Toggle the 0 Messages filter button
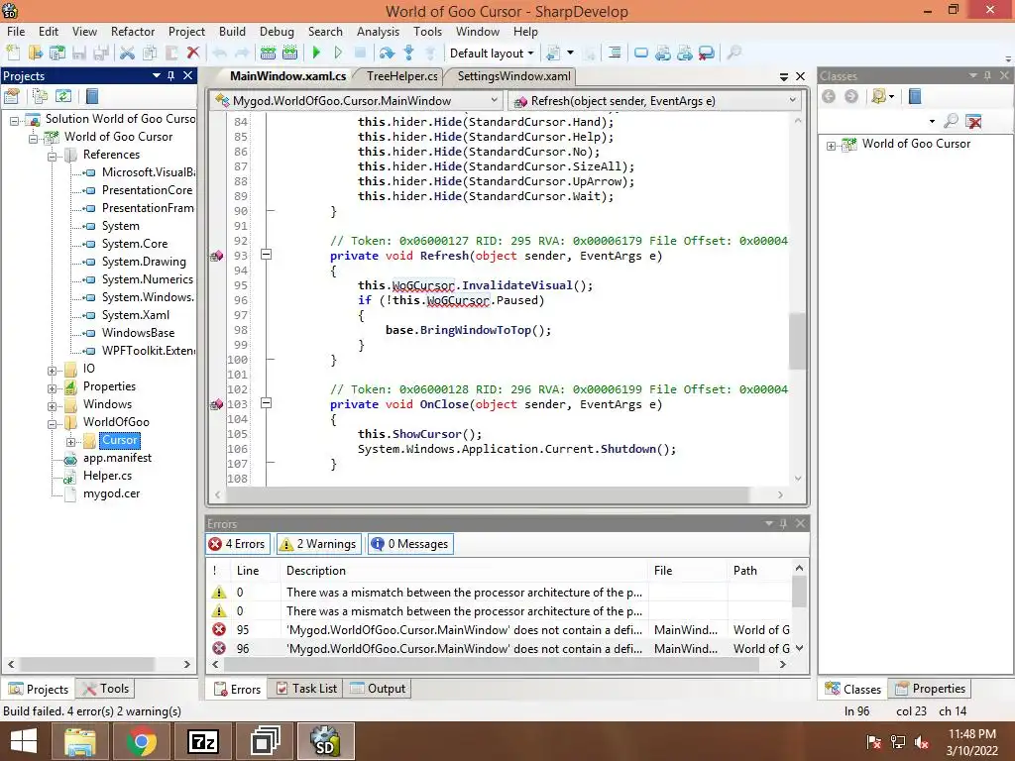 tap(410, 544)
